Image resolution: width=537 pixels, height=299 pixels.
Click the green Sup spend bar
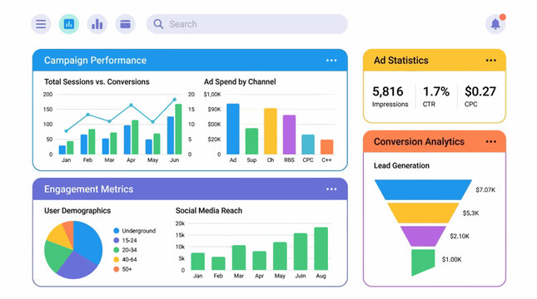(x=251, y=141)
